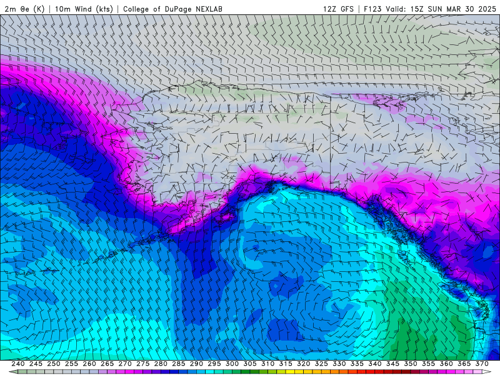Choose the 355 number on the scale
This screenshot has width=500, height=375.
click(429, 364)
